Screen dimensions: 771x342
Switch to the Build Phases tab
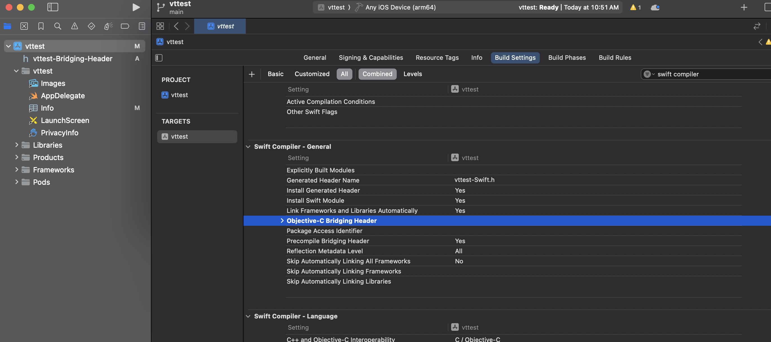click(567, 58)
